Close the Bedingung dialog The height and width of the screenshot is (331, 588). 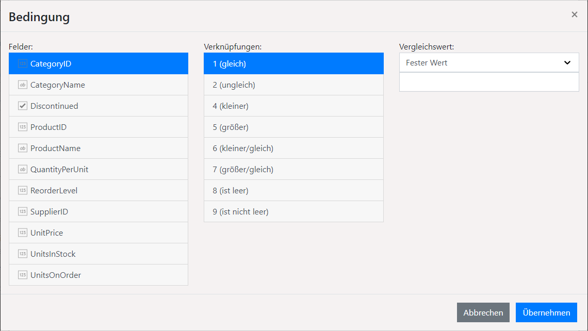574,15
